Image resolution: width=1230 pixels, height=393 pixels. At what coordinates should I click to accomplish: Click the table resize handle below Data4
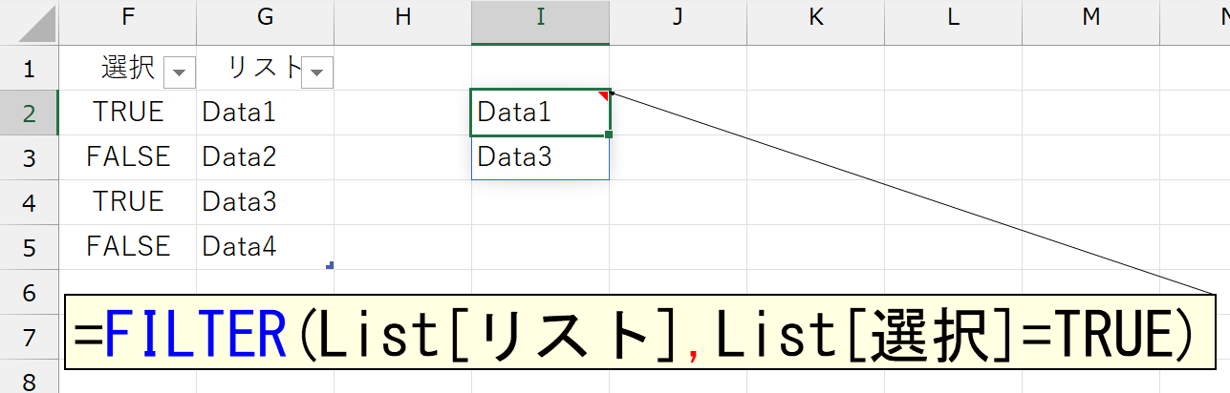(x=330, y=265)
